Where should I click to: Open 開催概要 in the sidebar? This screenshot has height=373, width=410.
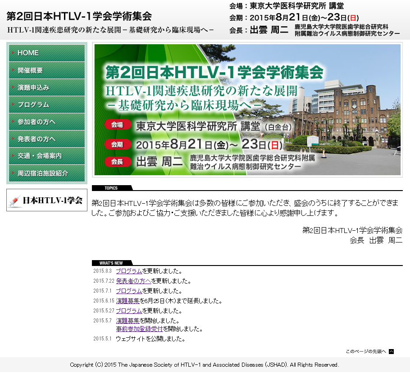tap(47, 70)
